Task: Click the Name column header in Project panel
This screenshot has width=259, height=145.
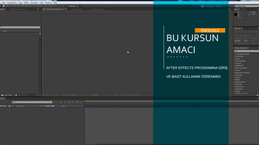Action: (x=4, y=31)
